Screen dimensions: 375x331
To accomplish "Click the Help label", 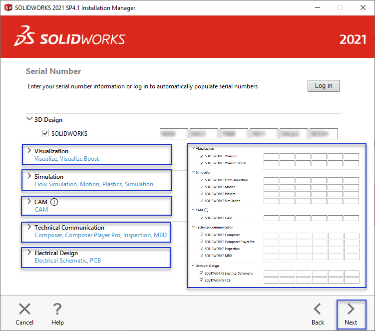I will [x=57, y=323].
